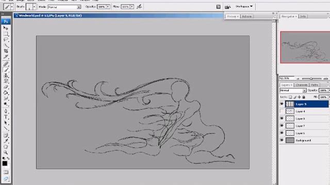
Task: Click Navigator zoom in button
Action: [x=325, y=79]
